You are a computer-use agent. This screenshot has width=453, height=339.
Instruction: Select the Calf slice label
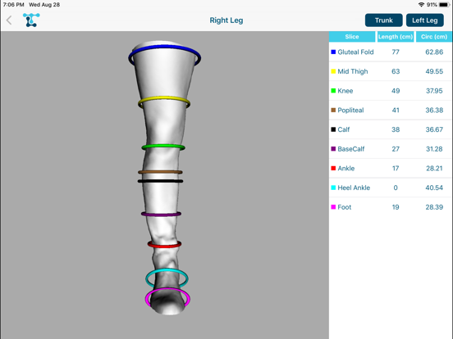click(x=344, y=129)
